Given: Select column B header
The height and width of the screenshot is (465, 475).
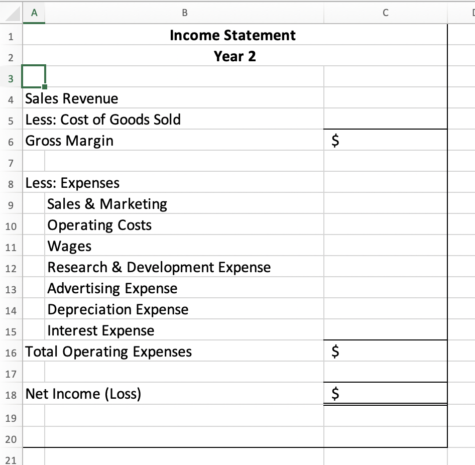Looking at the screenshot, I should click(185, 13).
